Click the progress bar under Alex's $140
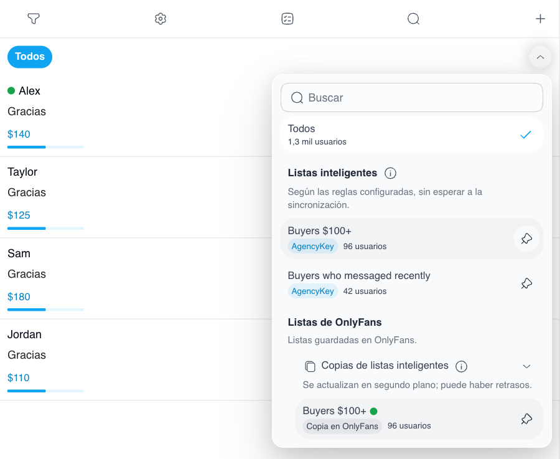560x459 pixels. pos(45,147)
